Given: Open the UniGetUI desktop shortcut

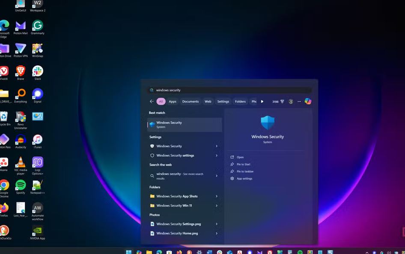Looking at the screenshot, I should (x=21, y=6).
